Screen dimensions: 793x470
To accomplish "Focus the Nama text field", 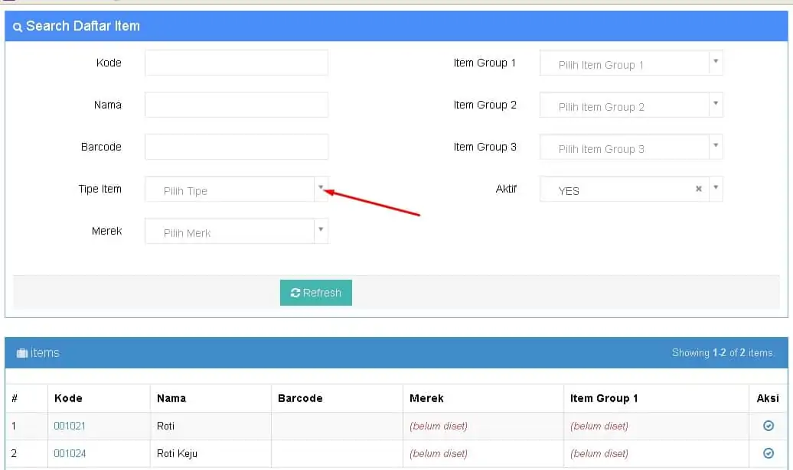I will click(x=236, y=105).
